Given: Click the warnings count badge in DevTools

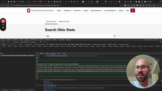Looking at the screenshot, I should (149, 40).
